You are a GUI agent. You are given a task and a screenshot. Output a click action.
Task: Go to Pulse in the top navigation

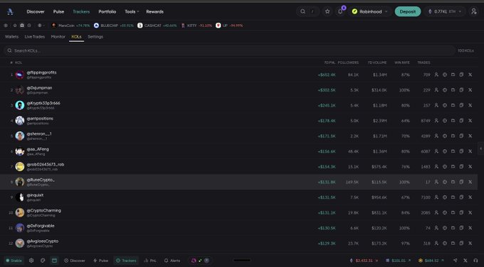[x=58, y=11]
